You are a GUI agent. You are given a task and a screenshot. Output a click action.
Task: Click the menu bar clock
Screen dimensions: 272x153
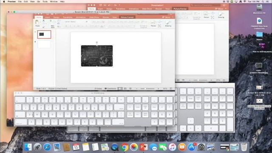click(x=254, y=1)
